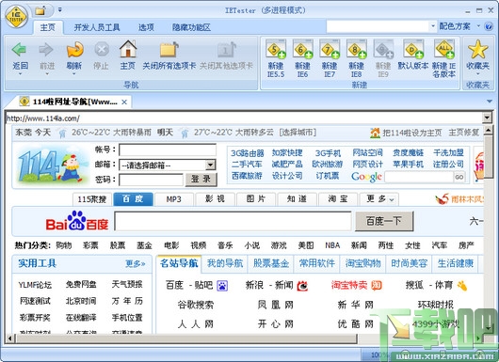Go to the 主页 house icon

pyautogui.click(x=128, y=49)
